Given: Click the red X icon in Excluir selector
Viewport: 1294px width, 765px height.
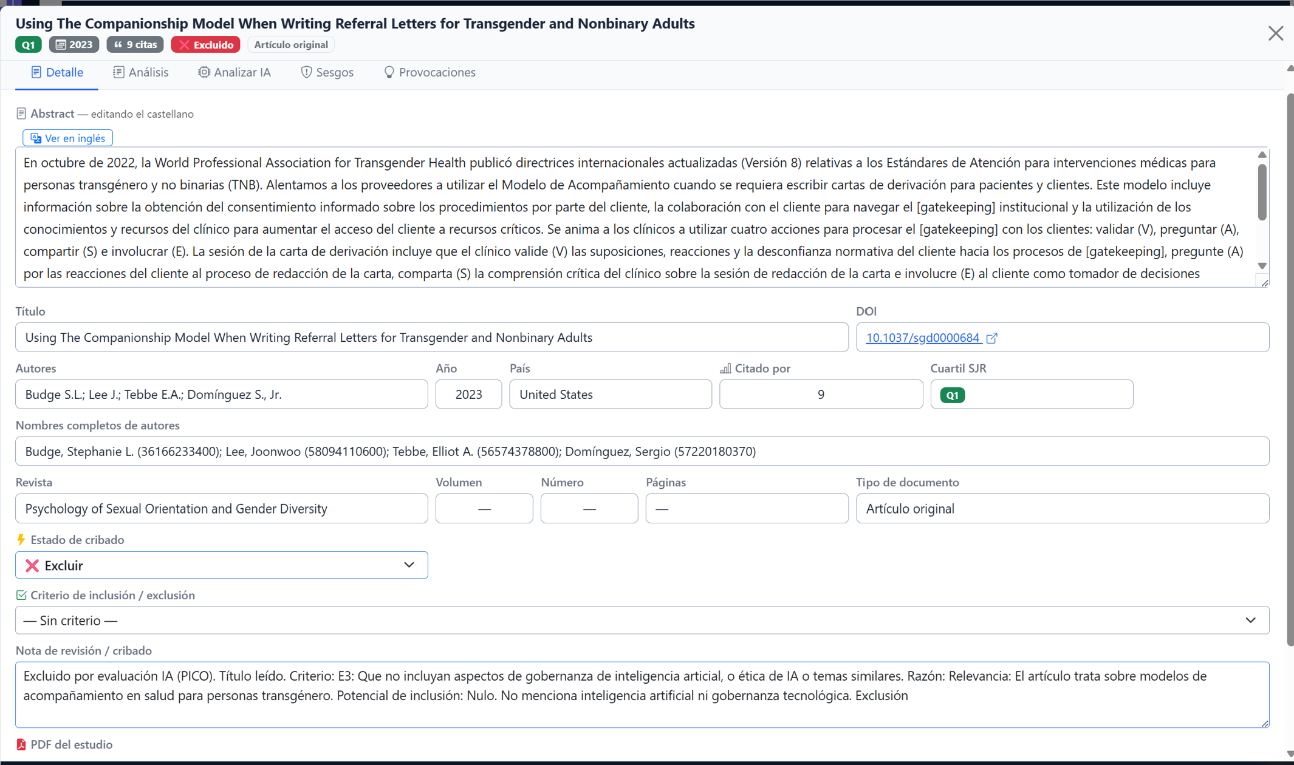Looking at the screenshot, I should tap(32, 566).
